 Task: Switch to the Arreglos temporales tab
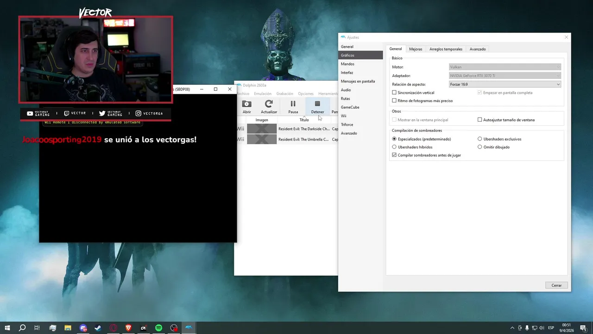[x=446, y=49]
